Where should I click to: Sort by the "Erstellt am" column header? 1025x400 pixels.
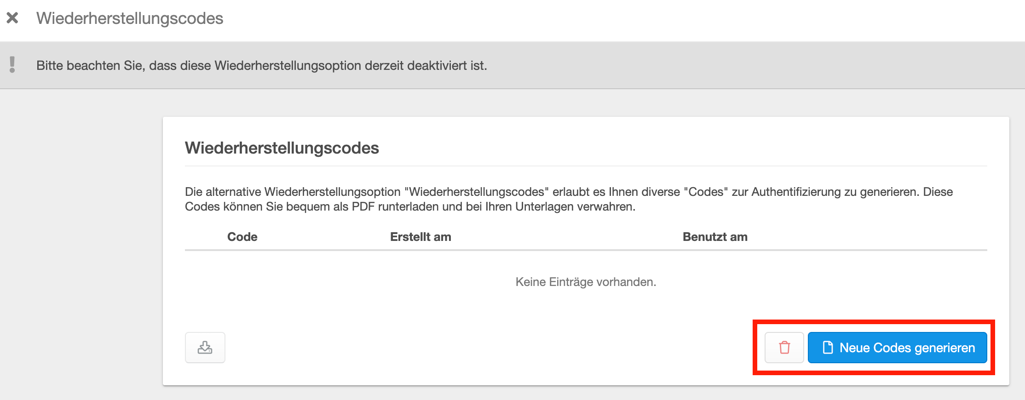420,237
